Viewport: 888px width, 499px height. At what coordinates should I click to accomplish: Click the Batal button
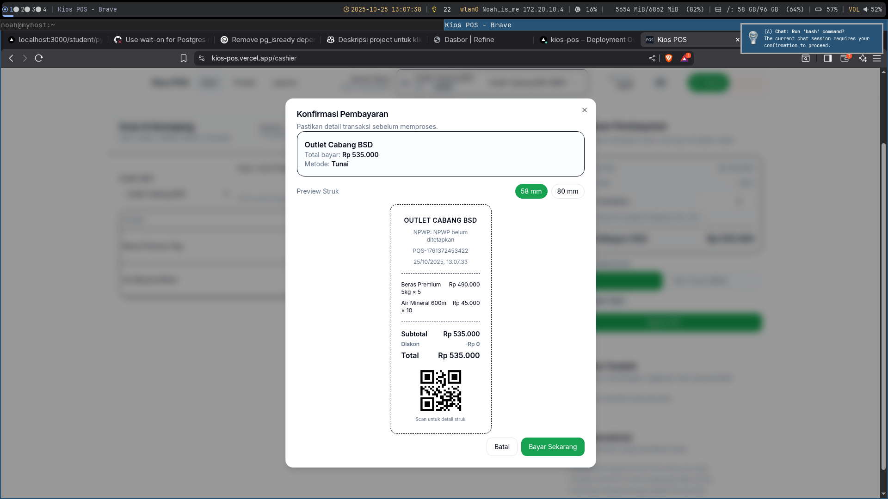click(502, 447)
